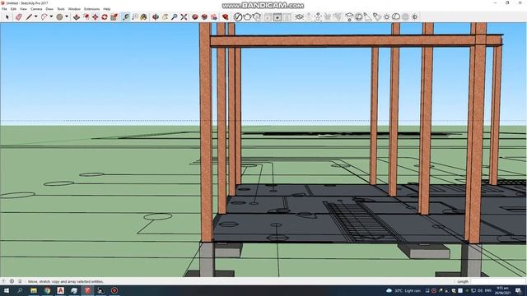
Task: Open the Extension Warehouse icon
Action: pos(214,16)
